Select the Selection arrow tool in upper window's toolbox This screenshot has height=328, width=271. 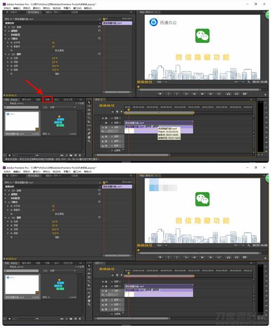[x=89, y=102]
